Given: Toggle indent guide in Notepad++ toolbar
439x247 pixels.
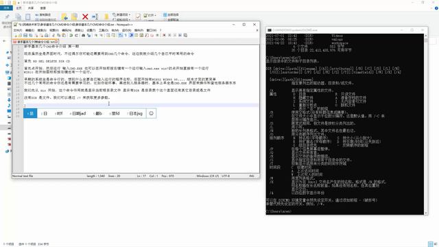Looking at the screenshot, I should [x=131, y=35].
